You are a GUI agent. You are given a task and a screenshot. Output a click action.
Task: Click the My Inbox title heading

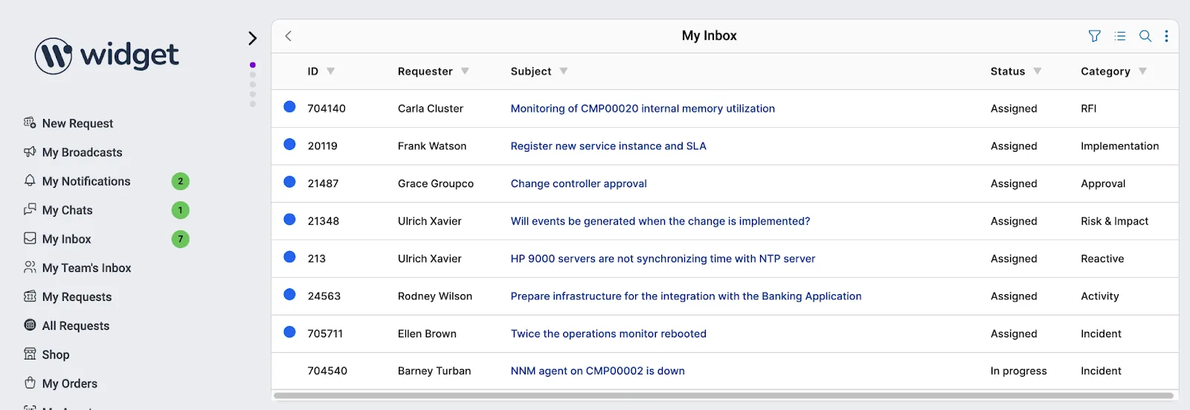[709, 36]
